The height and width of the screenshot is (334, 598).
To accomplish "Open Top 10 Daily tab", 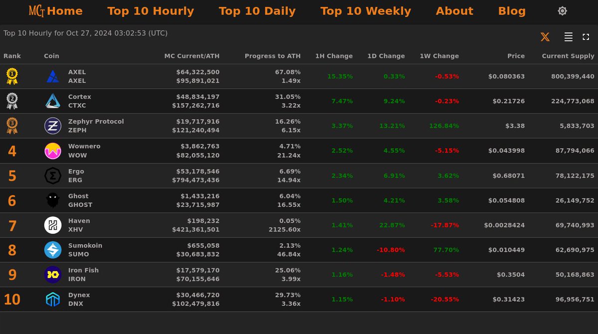I will point(257,11).
